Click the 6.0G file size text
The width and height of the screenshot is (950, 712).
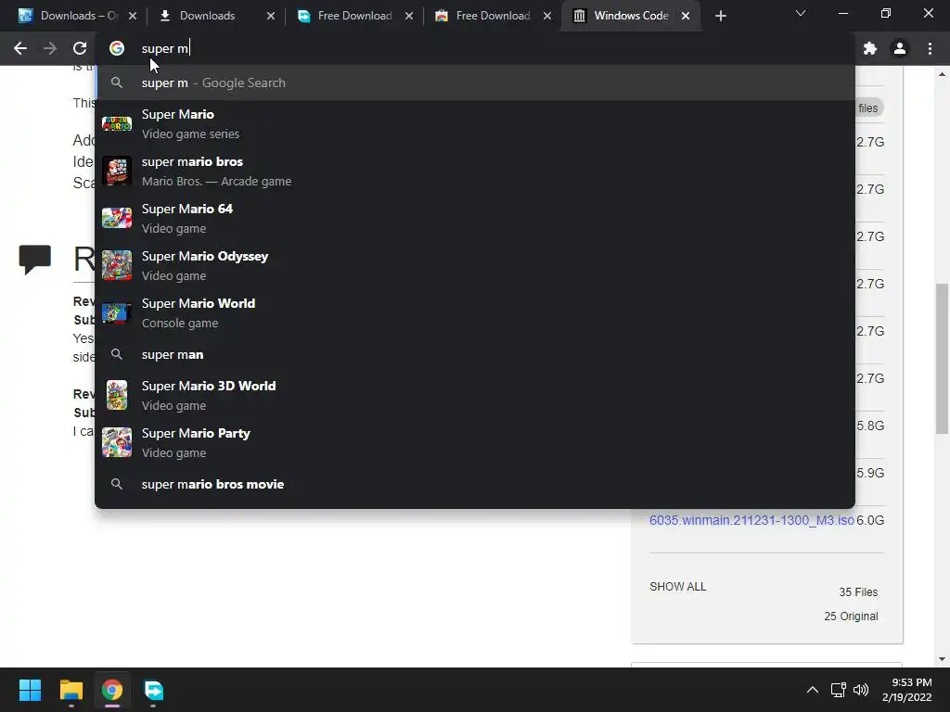point(870,520)
